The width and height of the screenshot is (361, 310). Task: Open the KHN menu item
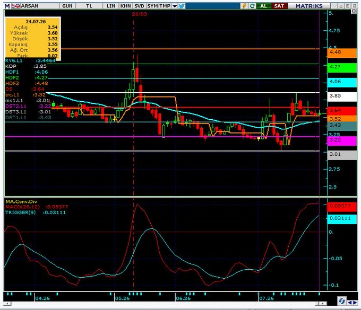click(125, 6)
